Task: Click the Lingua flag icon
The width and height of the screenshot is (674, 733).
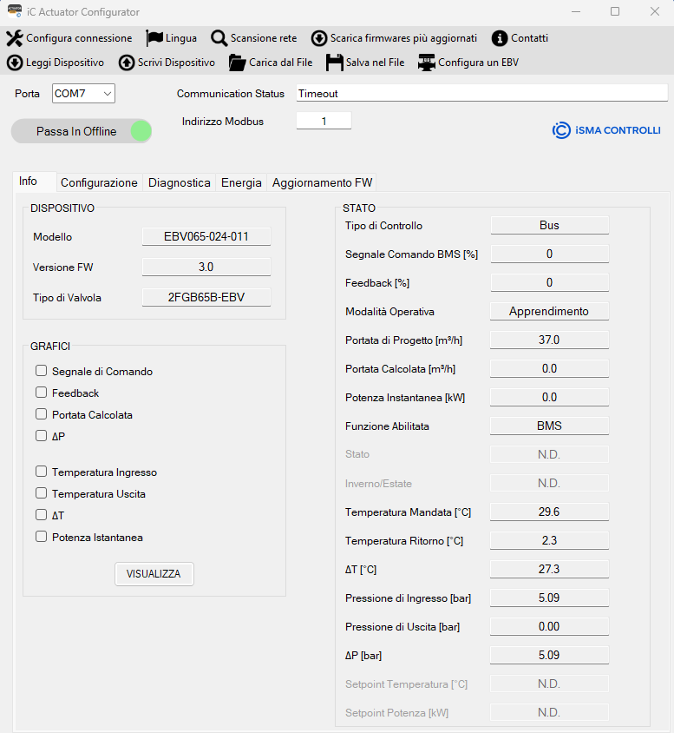Action: [154, 38]
